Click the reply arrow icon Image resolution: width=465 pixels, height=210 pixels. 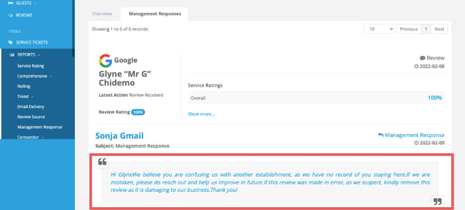[381, 135]
